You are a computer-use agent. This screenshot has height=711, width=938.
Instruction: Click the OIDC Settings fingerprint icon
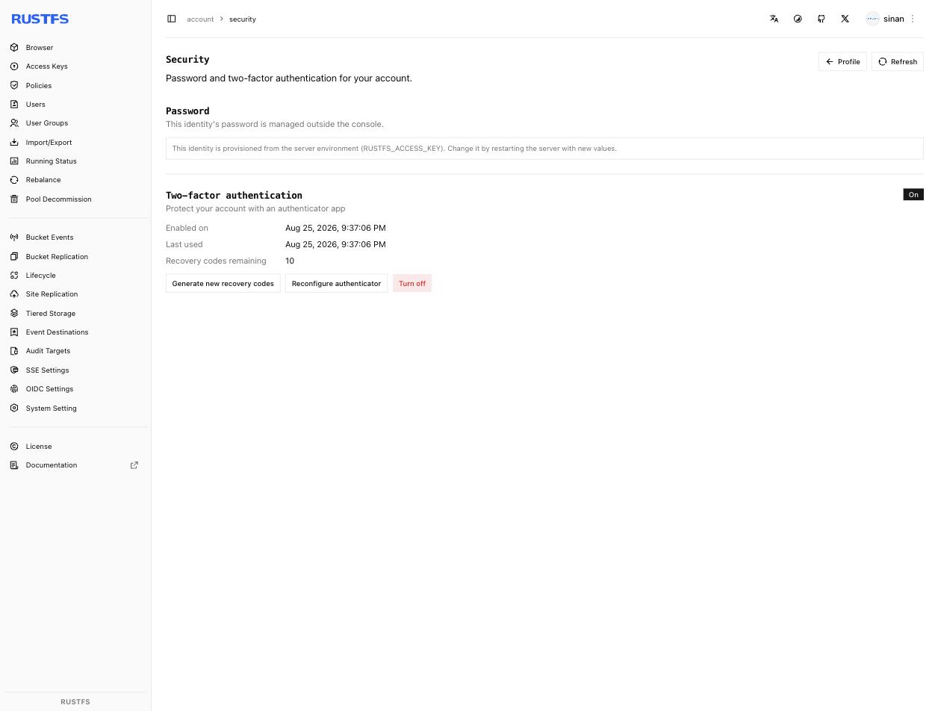point(14,389)
